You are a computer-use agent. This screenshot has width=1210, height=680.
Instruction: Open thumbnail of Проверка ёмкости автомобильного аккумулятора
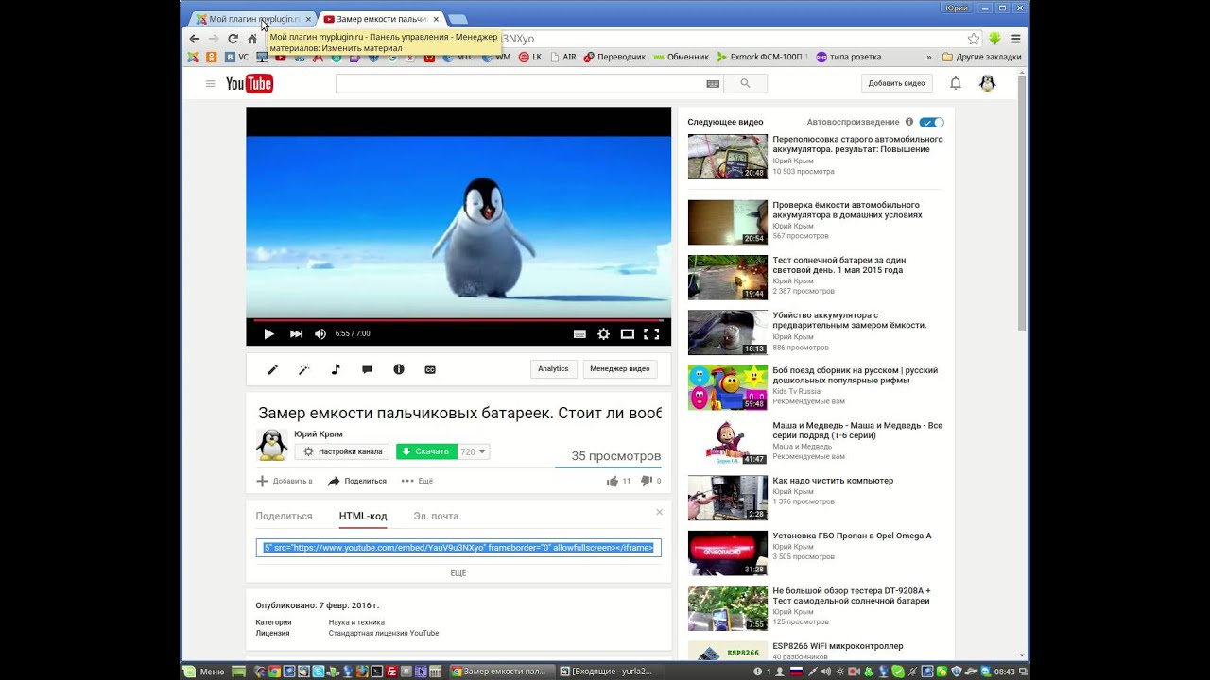click(x=728, y=222)
